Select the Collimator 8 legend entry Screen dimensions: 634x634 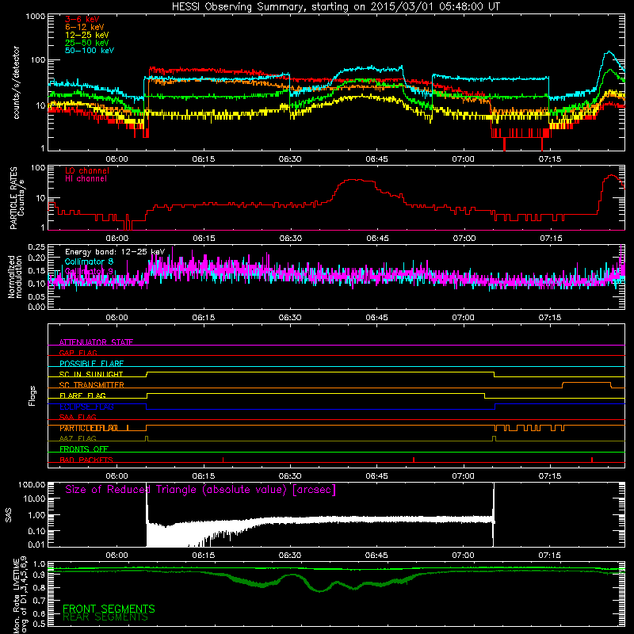tap(89, 262)
